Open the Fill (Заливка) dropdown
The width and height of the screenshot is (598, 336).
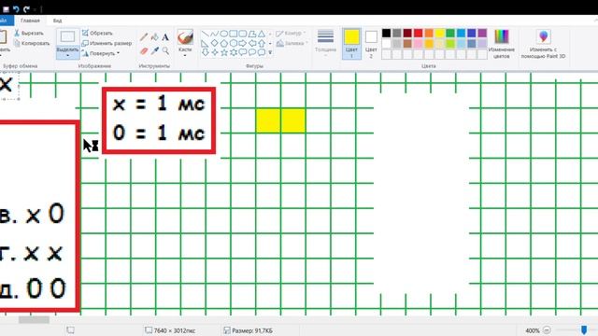pos(292,44)
